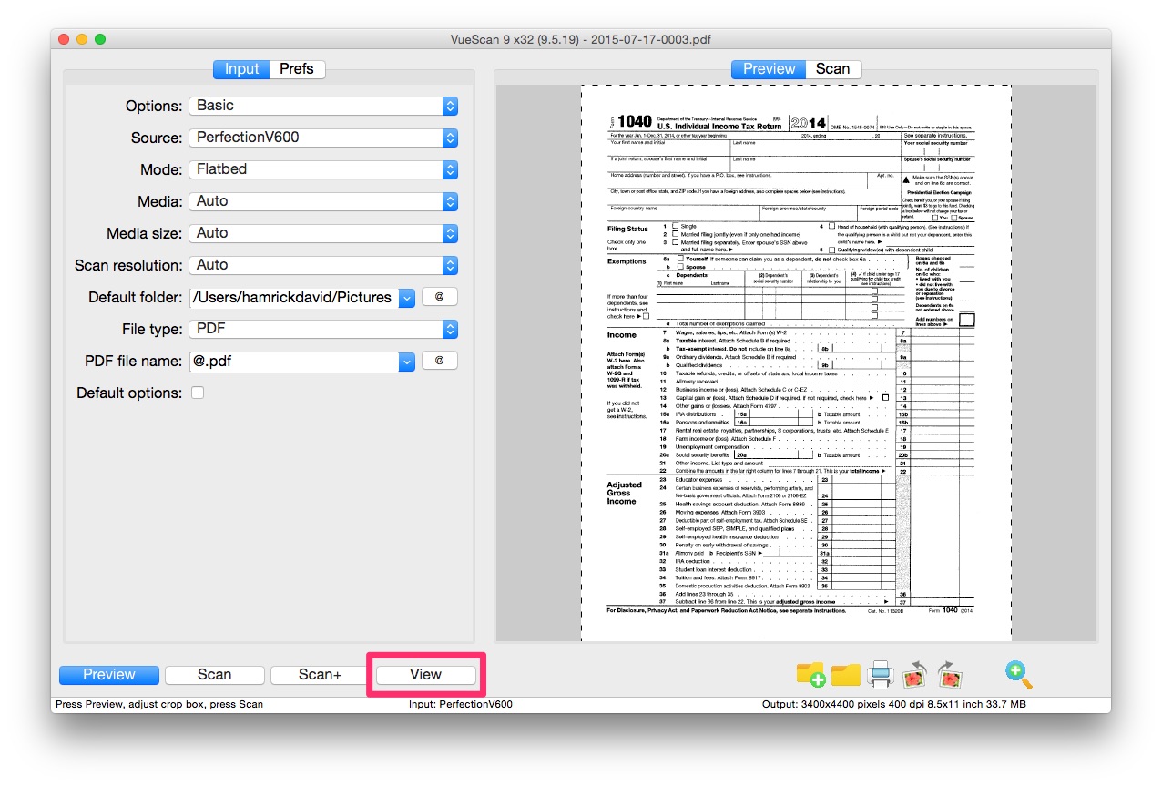
Task: Click the printer icon
Action: pos(880,675)
